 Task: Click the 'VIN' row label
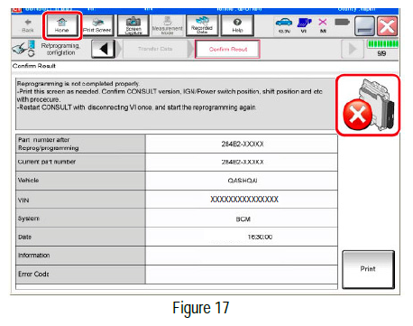23,200
